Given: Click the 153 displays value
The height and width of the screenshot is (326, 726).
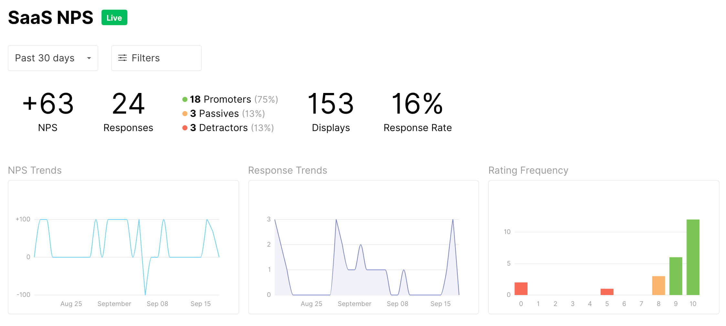Looking at the screenshot, I should (x=331, y=104).
